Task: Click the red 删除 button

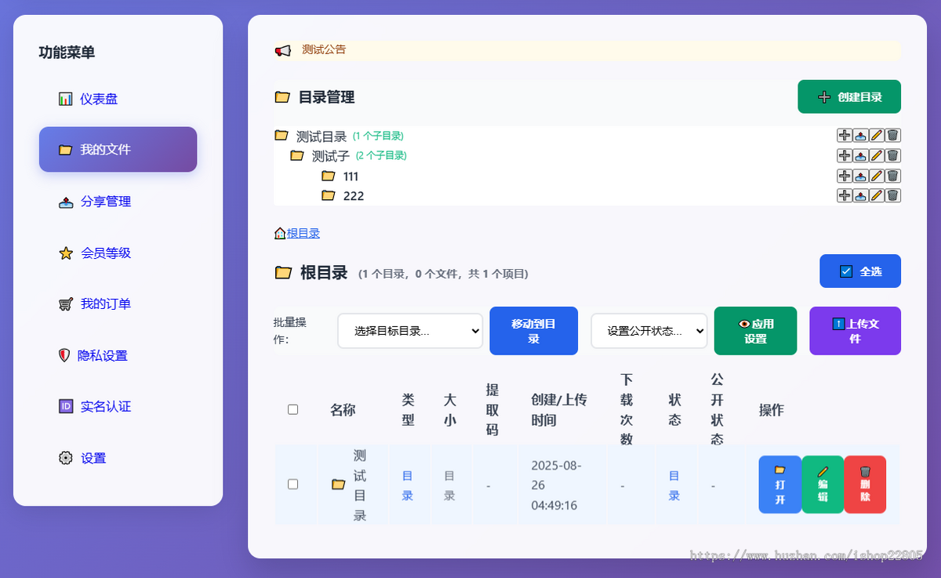Action: tap(865, 485)
